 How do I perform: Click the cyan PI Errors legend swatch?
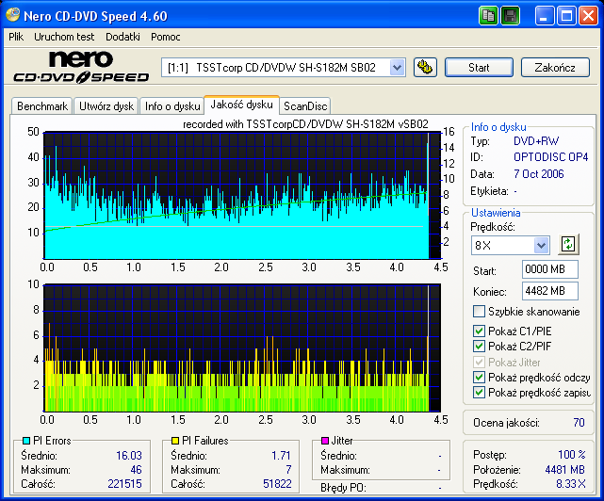click(26, 441)
